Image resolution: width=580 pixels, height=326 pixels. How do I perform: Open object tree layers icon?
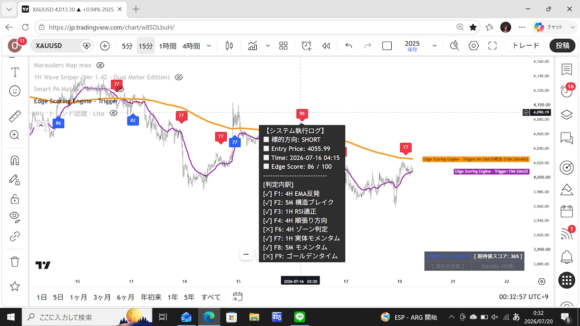pyautogui.click(x=567, y=115)
